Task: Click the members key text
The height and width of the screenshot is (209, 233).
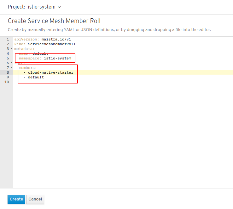Action: 28,68
